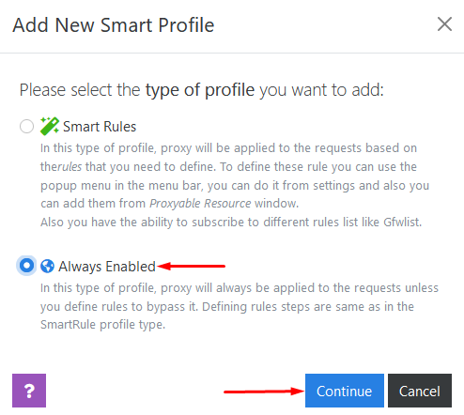Select the Smart Rules radio button
The height and width of the screenshot is (415, 464).
(26, 127)
